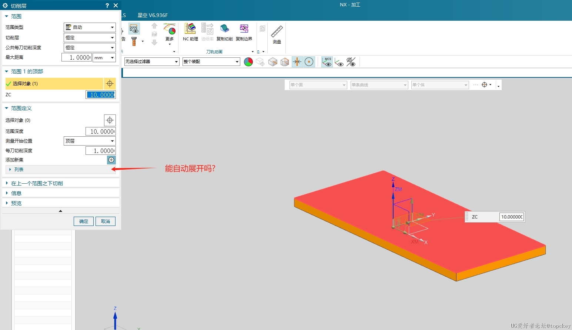Toggle MCS display eye icon
The height and width of the screenshot is (330, 572).
pyautogui.click(x=327, y=62)
